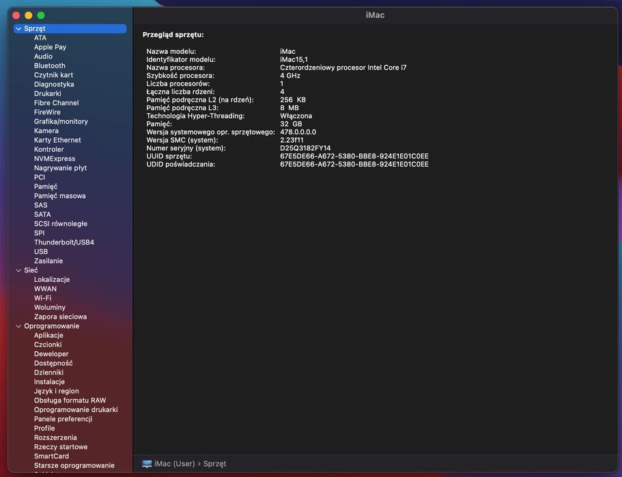Select USB in the sidebar
Image resolution: width=622 pixels, height=477 pixels.
pos(41,252)
